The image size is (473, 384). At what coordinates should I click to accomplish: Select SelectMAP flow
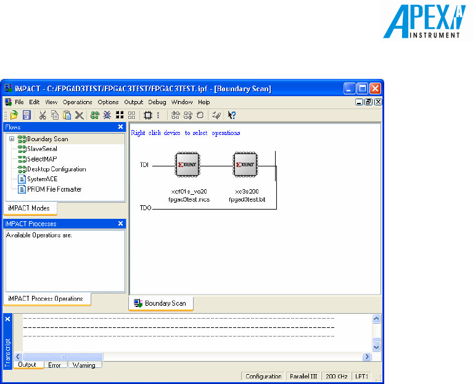(x=42, y=159)
